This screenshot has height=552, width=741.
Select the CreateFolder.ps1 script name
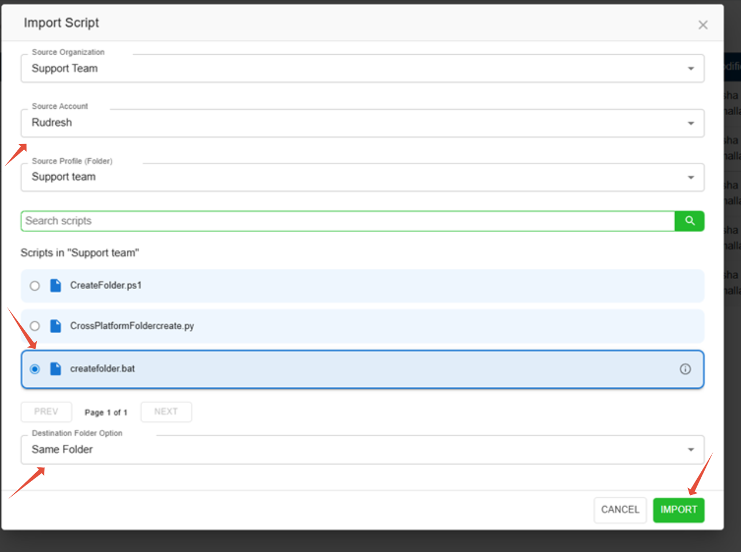(x=106, y=285)
